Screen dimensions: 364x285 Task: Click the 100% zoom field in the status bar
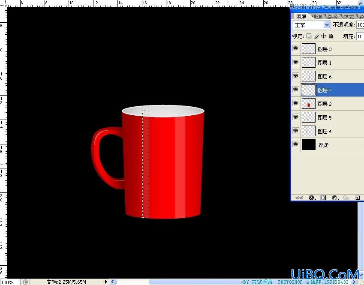click(10, 282)
